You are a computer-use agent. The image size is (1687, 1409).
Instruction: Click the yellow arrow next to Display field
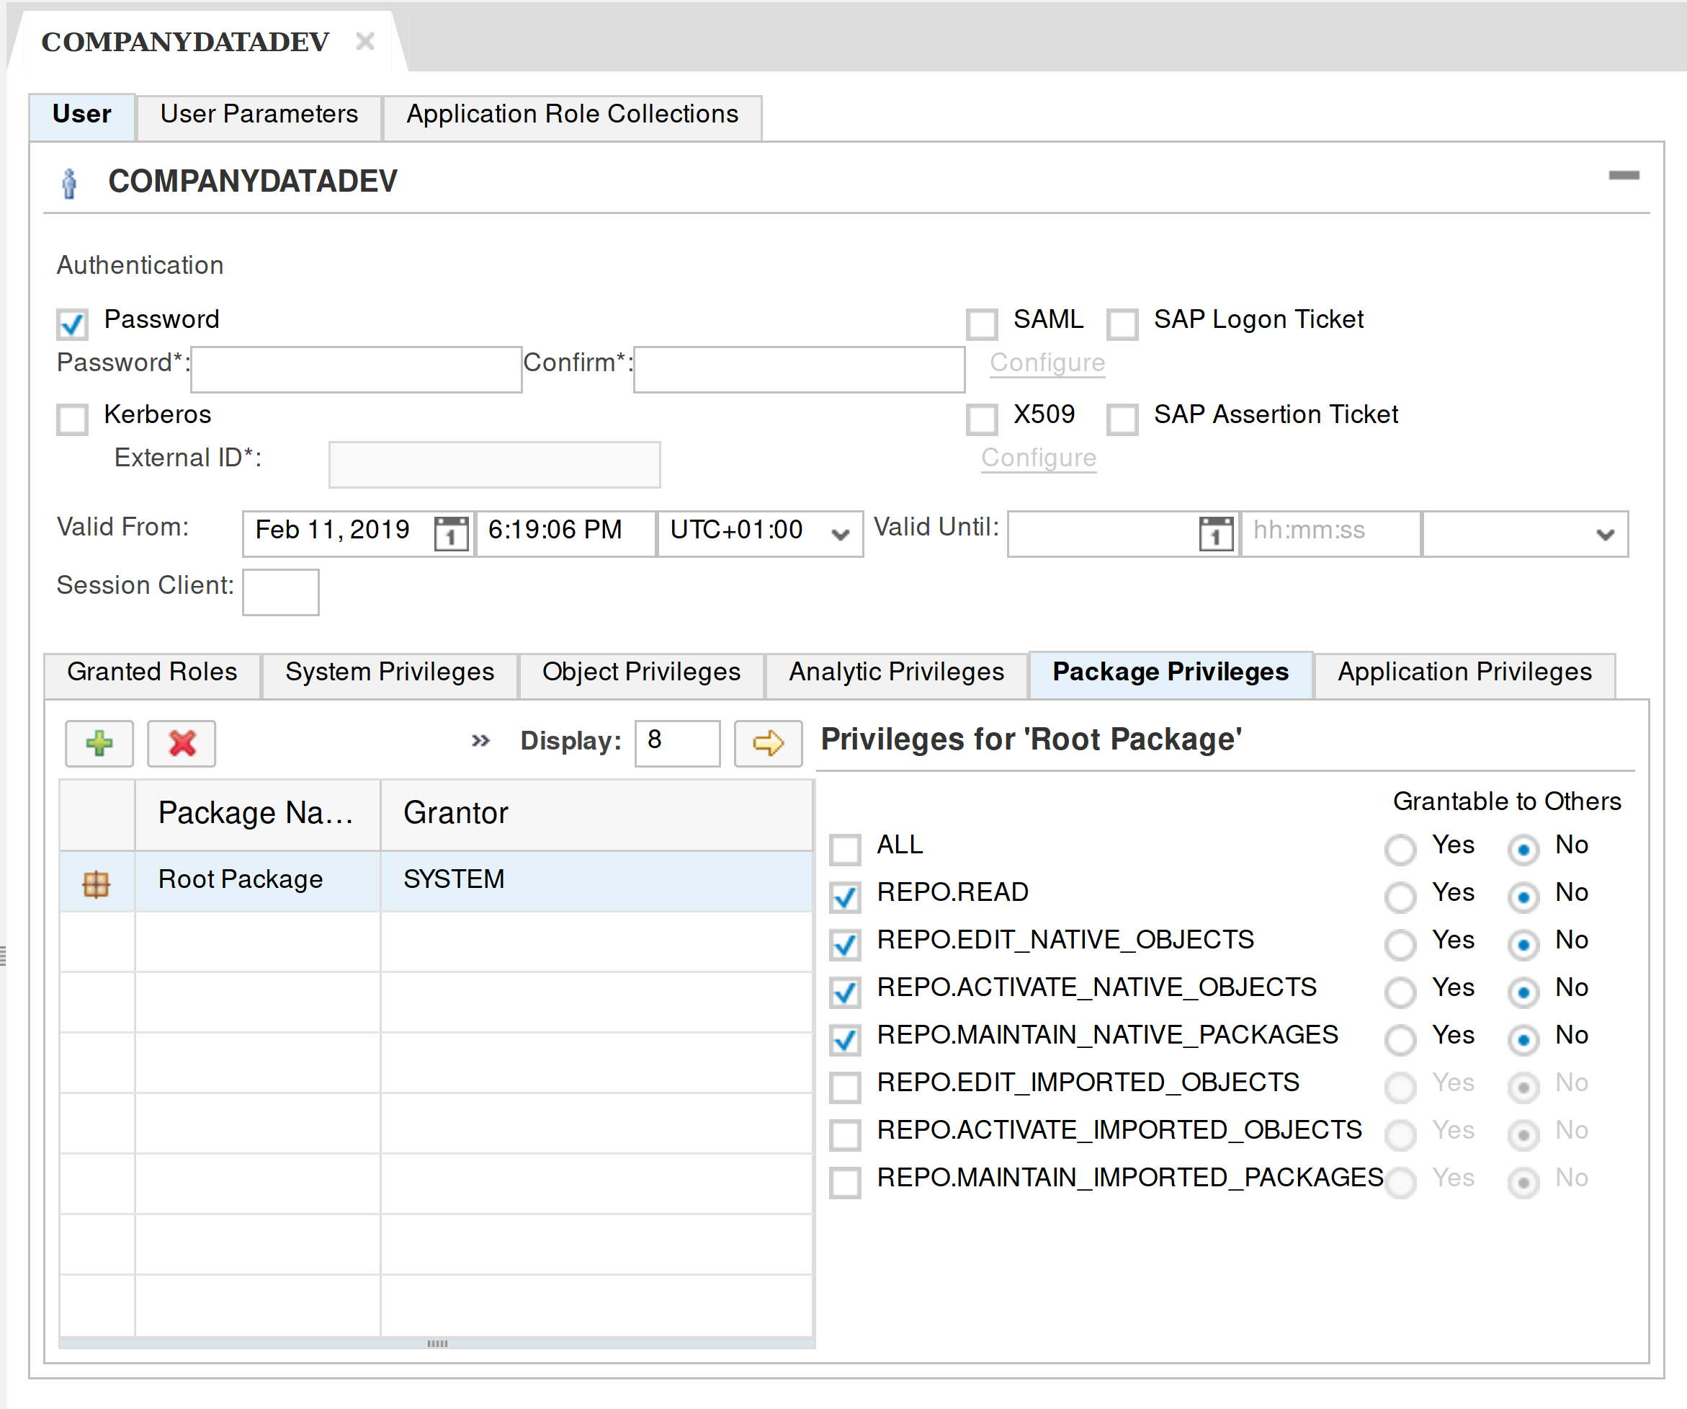click(767, 742)
